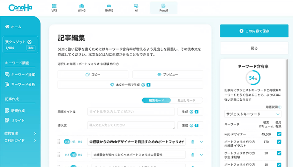
Task: Switch to the GAME service tab
Action: point(109,8)
